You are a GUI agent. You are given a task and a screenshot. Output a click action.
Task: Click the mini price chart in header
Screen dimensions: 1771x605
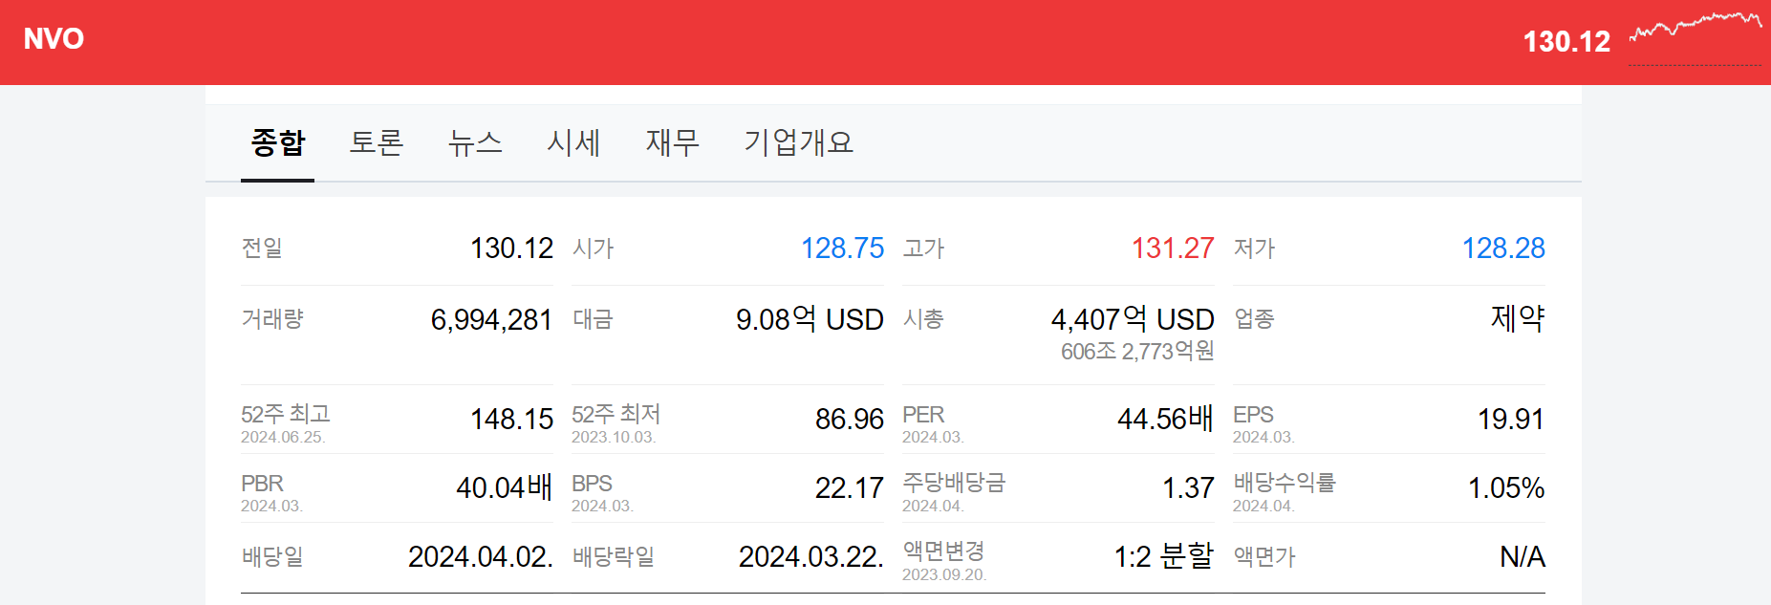click(x=1695, y=39)
